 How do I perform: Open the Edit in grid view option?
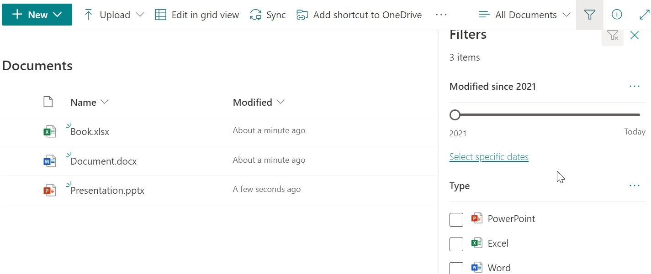pos(160,14)
